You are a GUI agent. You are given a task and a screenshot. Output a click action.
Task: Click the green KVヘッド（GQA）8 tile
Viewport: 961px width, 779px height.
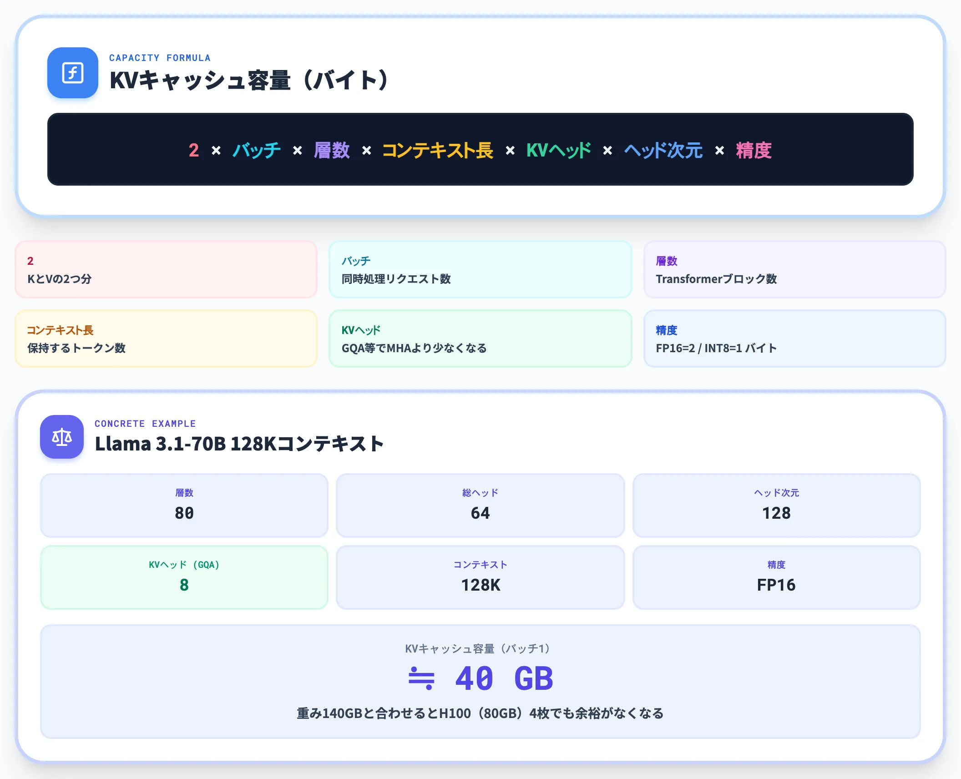pyautogui.click(x=184, y=577)
